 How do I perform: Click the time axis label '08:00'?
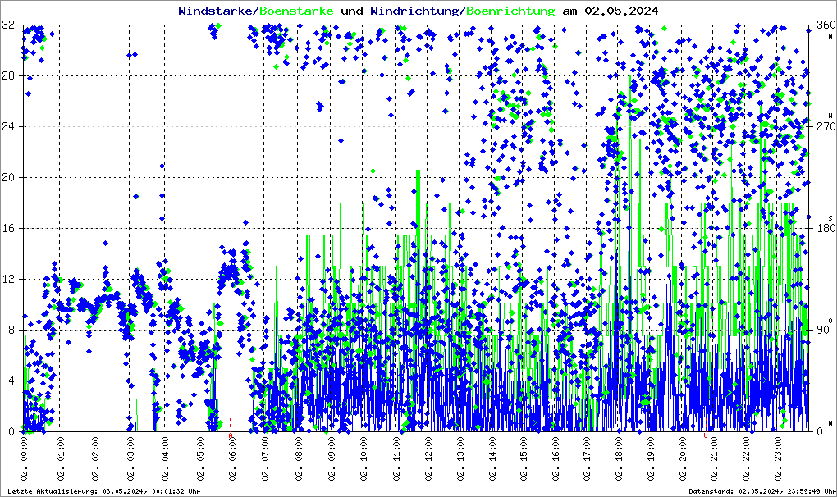click(x=299, y=449)
